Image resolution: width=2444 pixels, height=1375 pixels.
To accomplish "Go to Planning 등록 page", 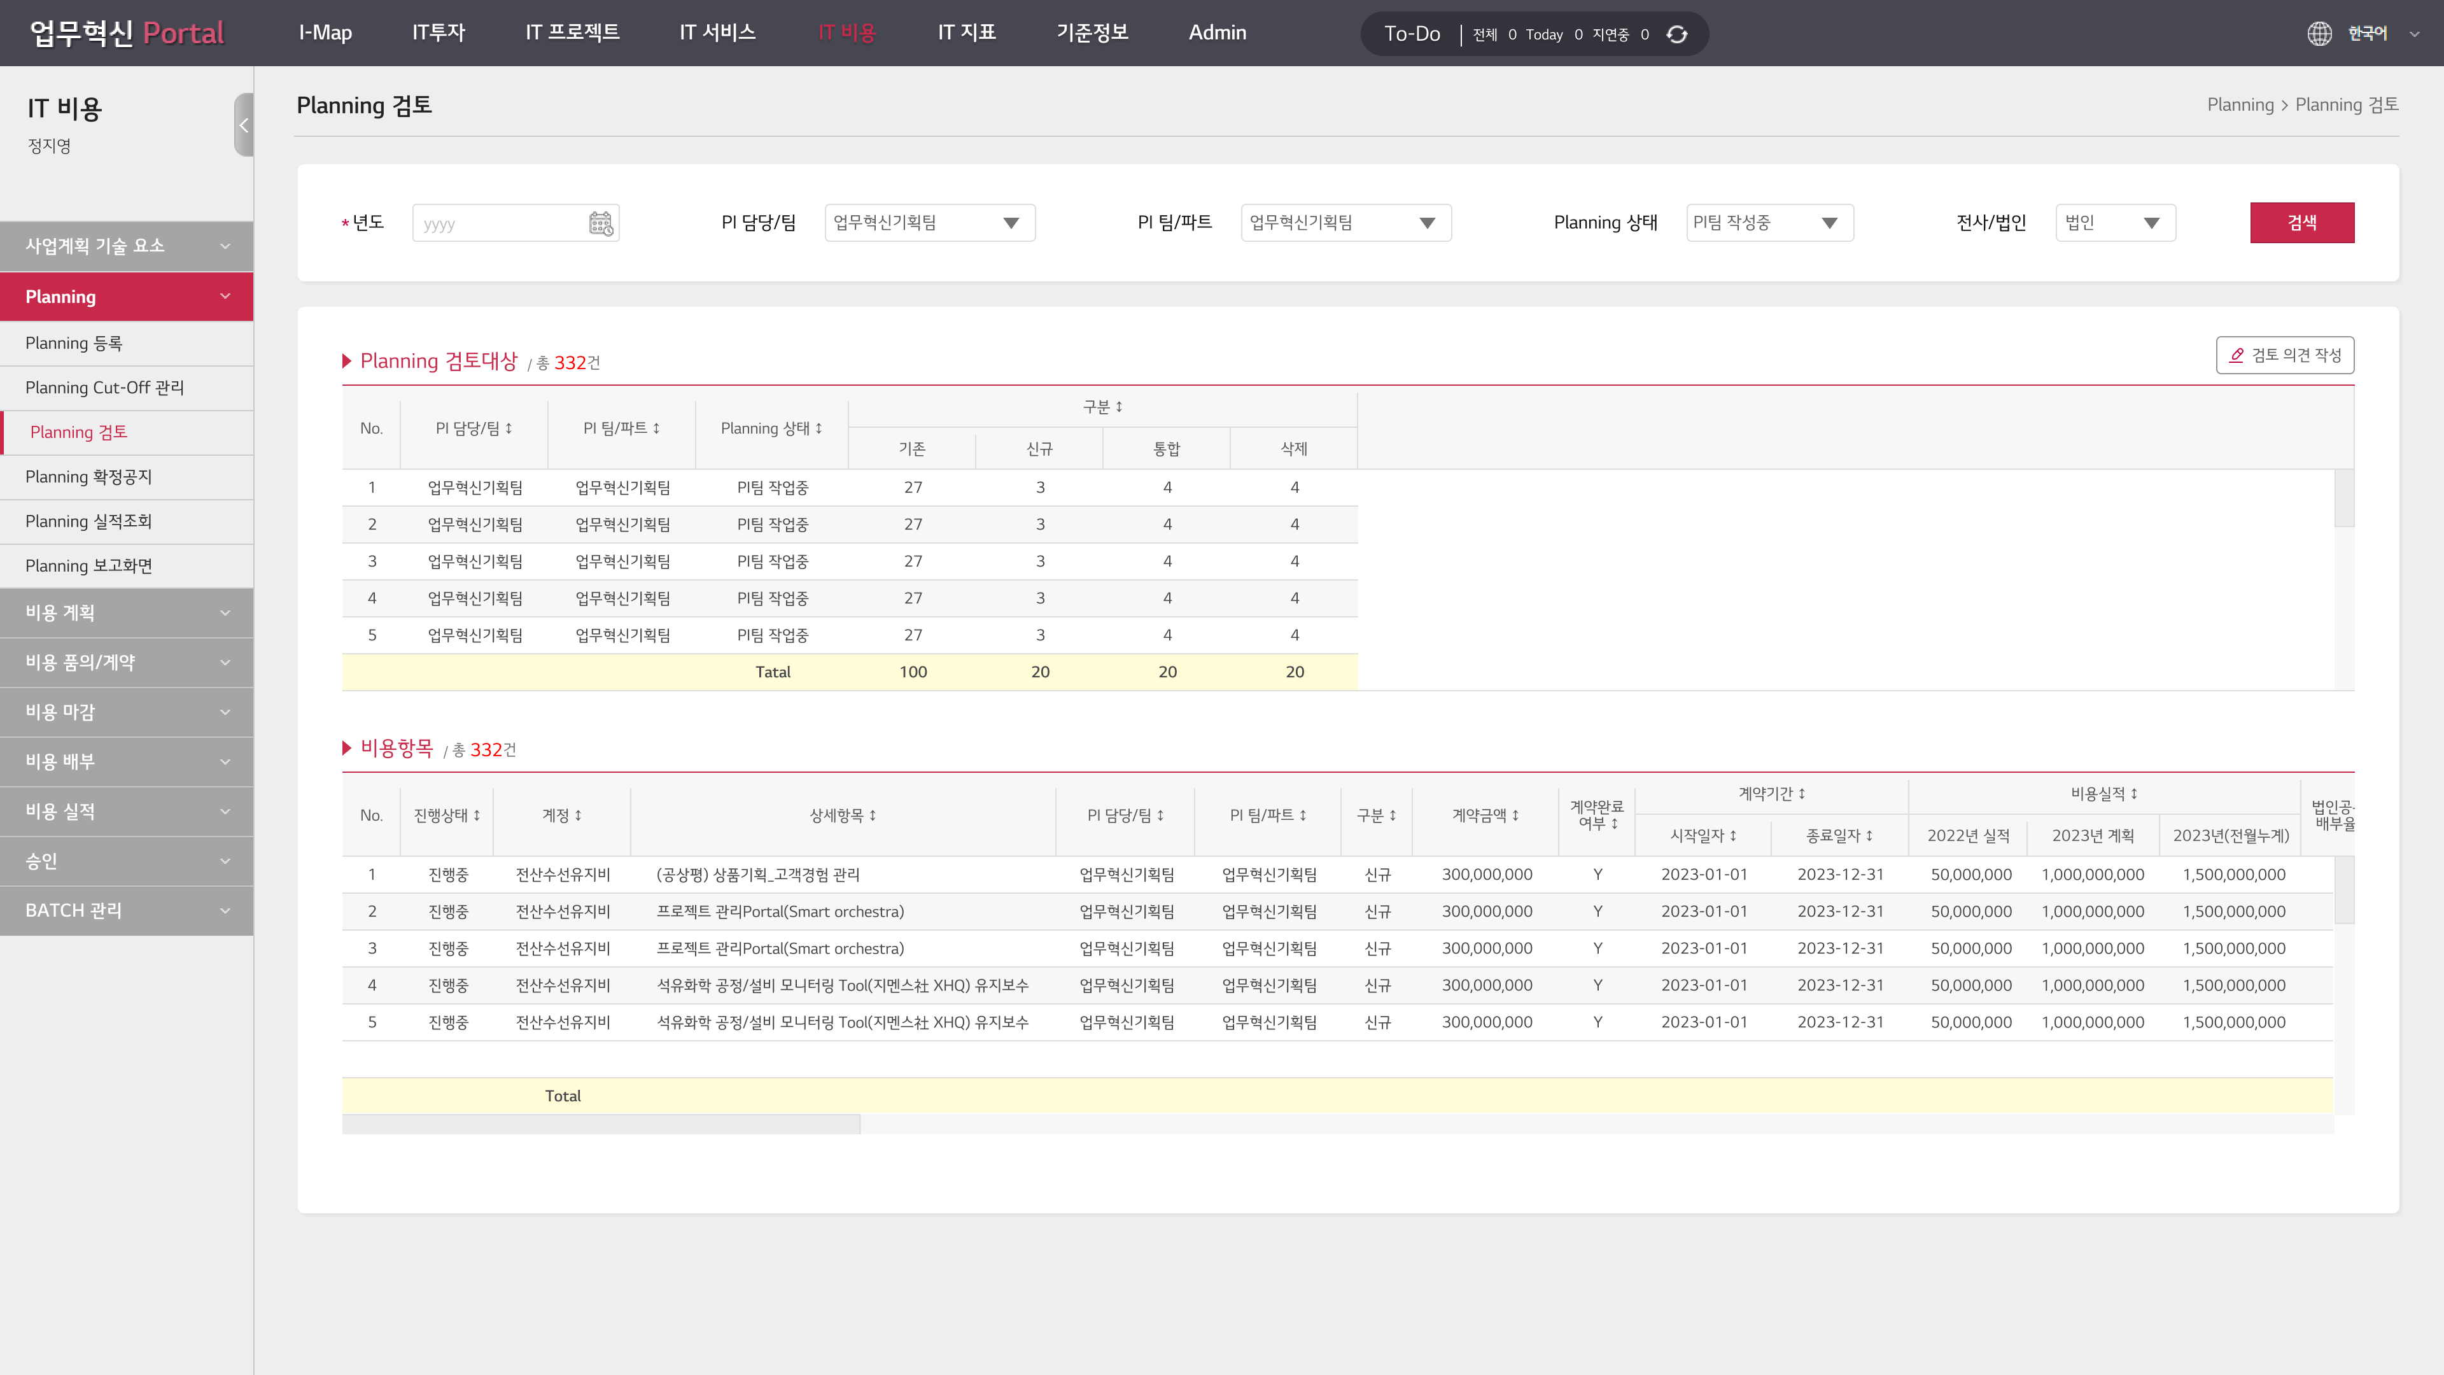I will click(127, 344).
